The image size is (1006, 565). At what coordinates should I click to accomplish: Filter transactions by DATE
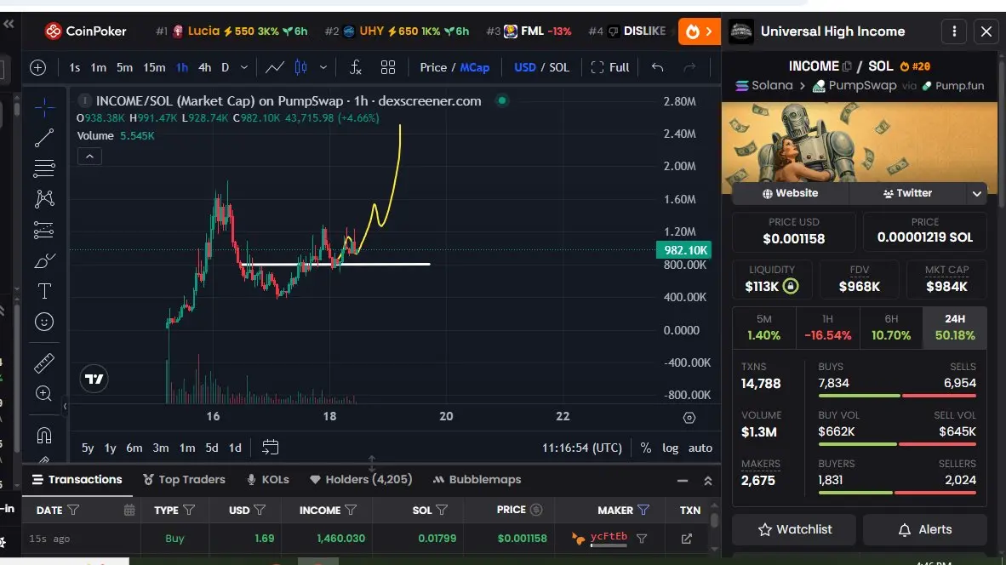[x=73, y=510]
